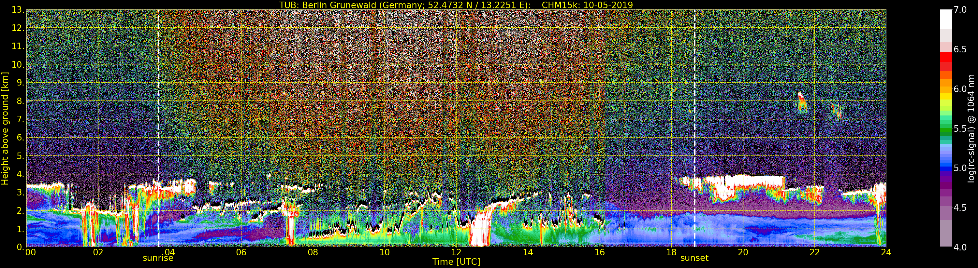Click the time axis tick '14'

click(x=528, y=252)
